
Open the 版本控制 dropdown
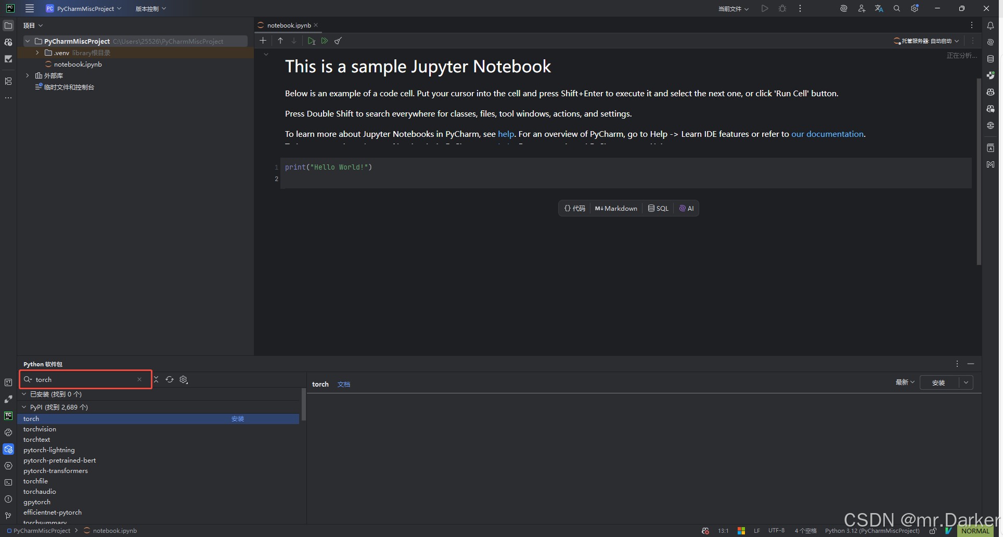151,8
